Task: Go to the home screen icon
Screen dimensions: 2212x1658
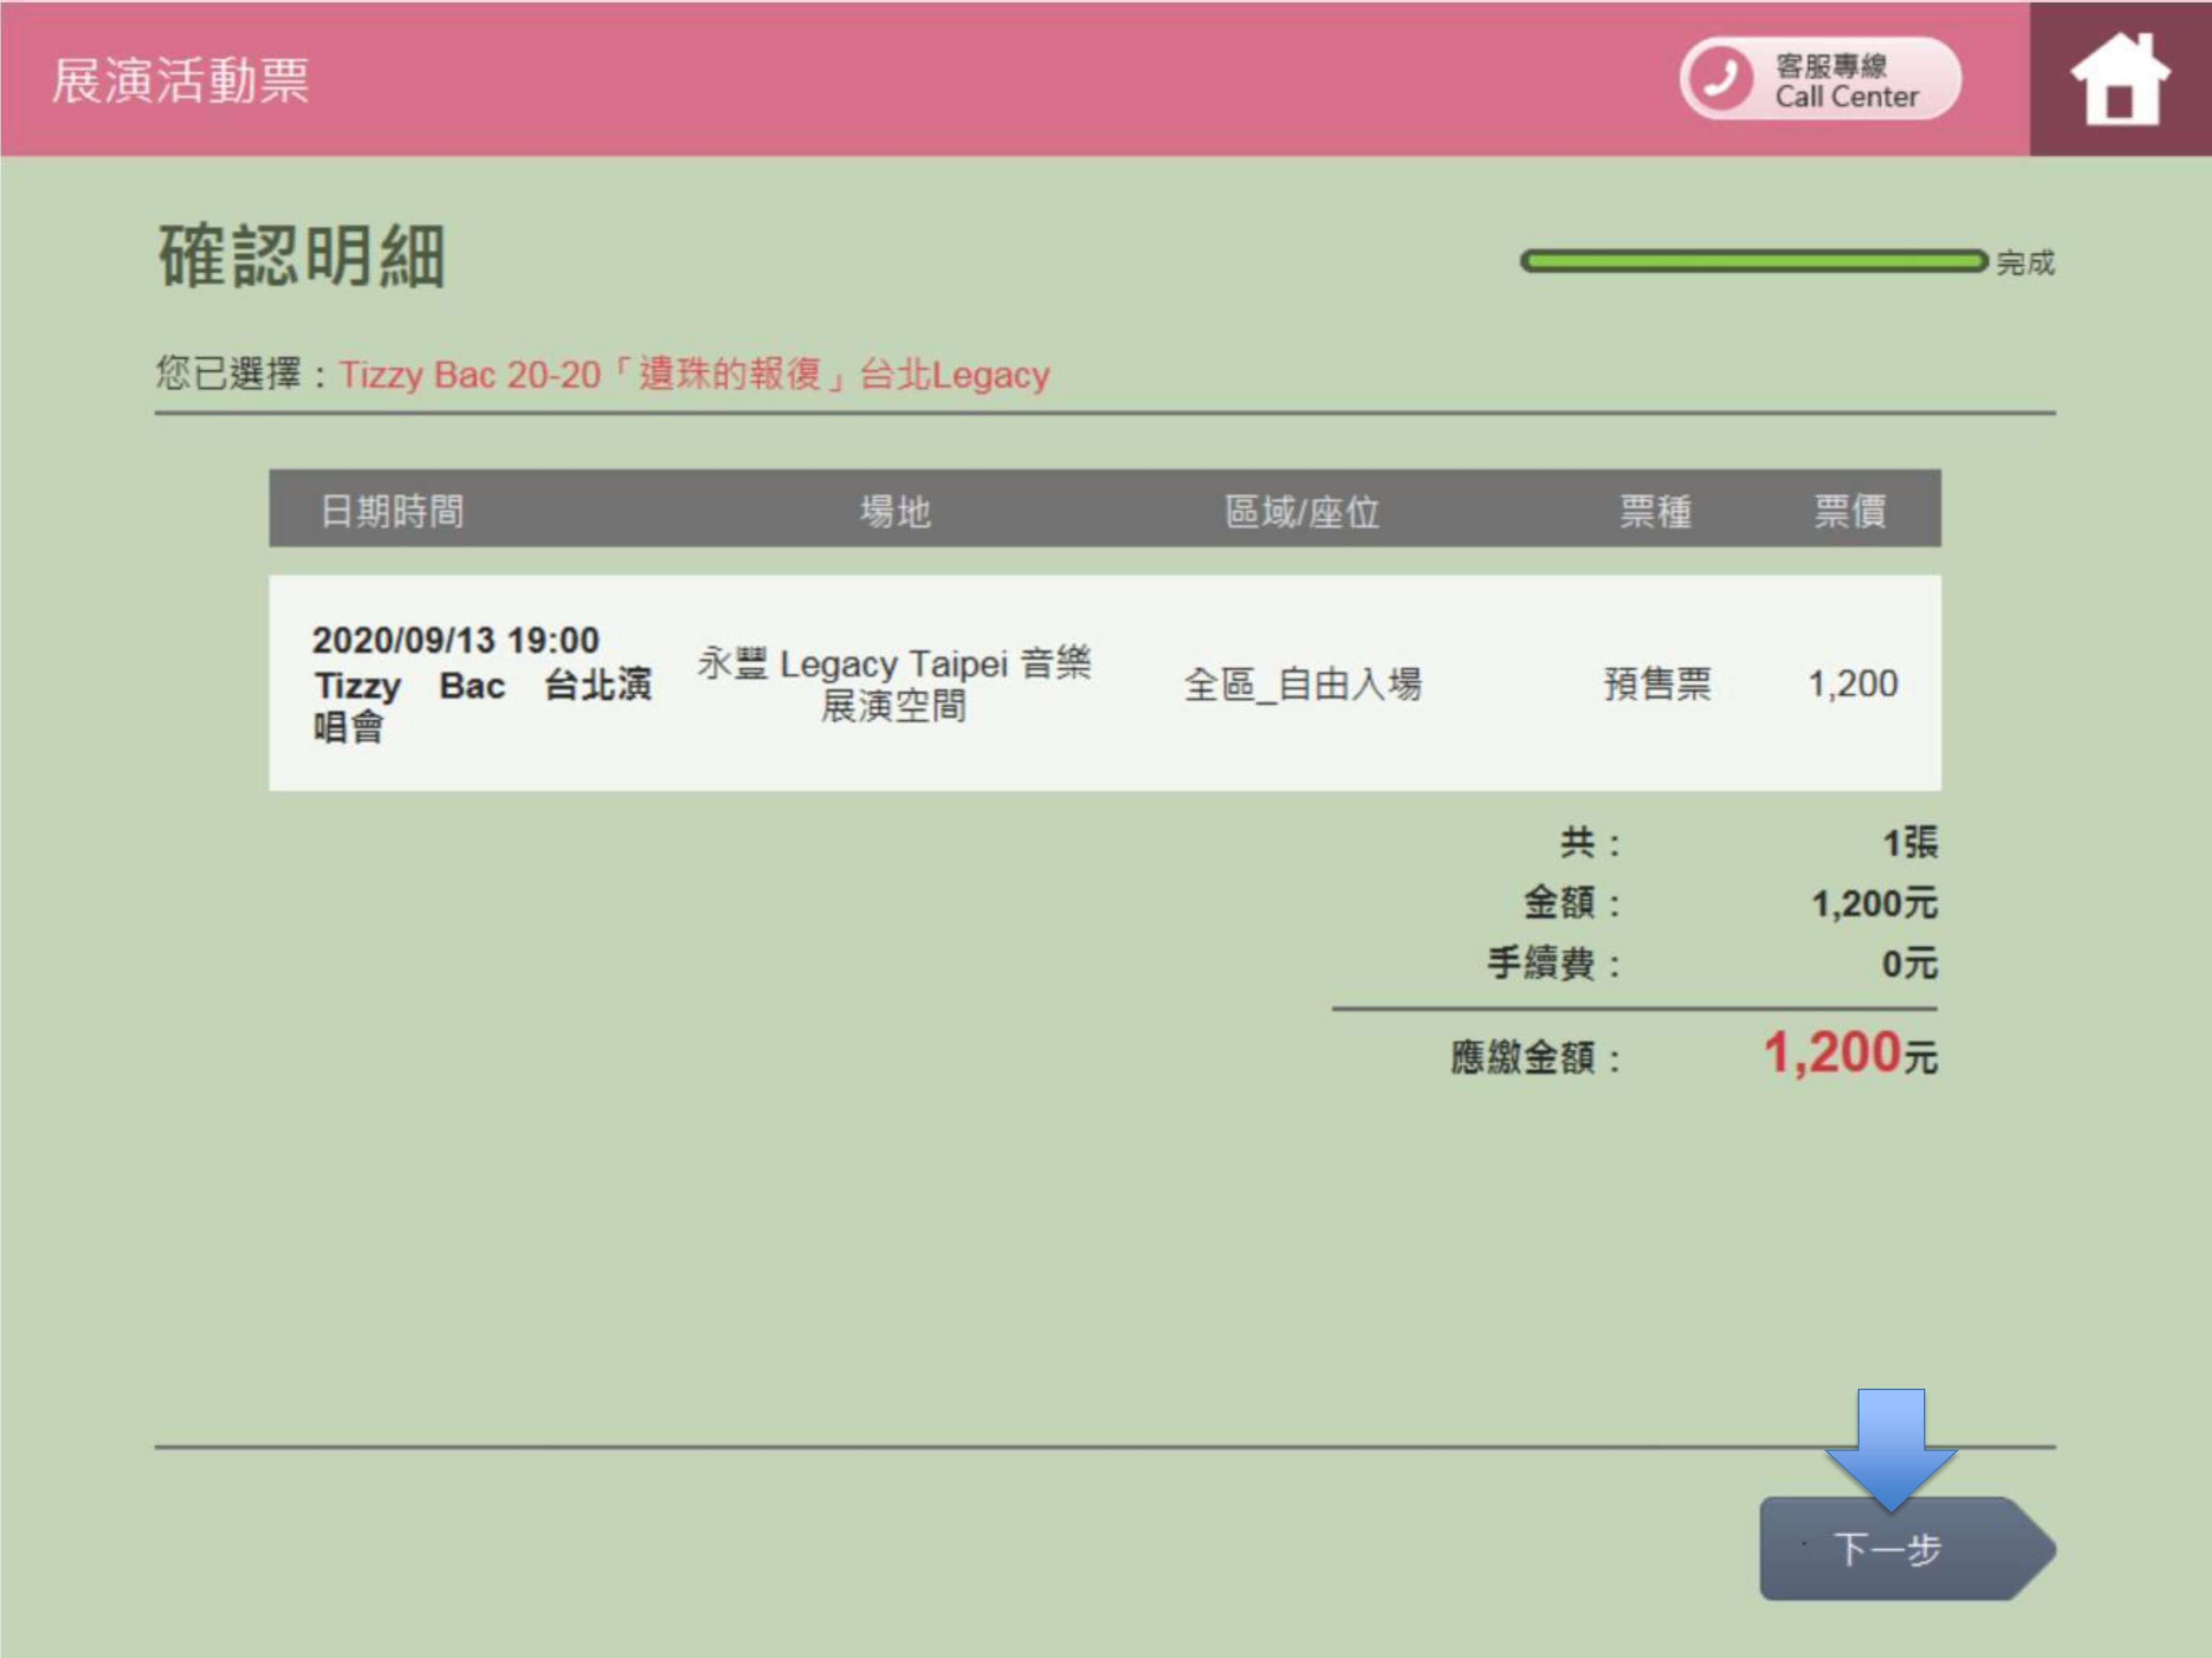Action: click(x=2119, y=79)
